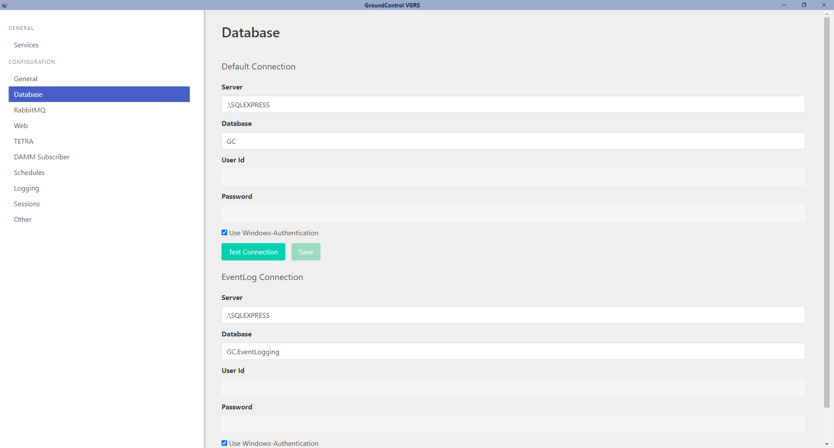Open the Services page
Image resolution: width=834 pixels, height=448 pixels.
pos(26,45)
